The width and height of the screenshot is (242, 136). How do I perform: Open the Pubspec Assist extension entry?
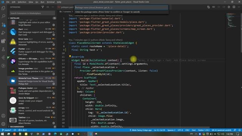pyautogui.click(x=32, y=91)
